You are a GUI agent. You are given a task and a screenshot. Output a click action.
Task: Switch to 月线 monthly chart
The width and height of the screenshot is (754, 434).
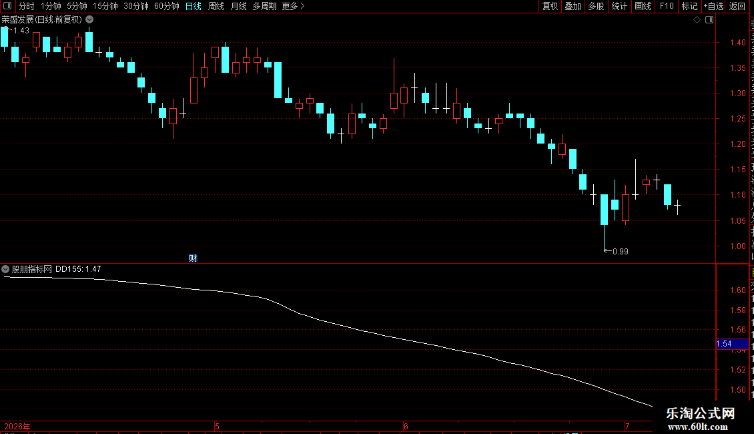pyautogui.click(x=238, y=6)
